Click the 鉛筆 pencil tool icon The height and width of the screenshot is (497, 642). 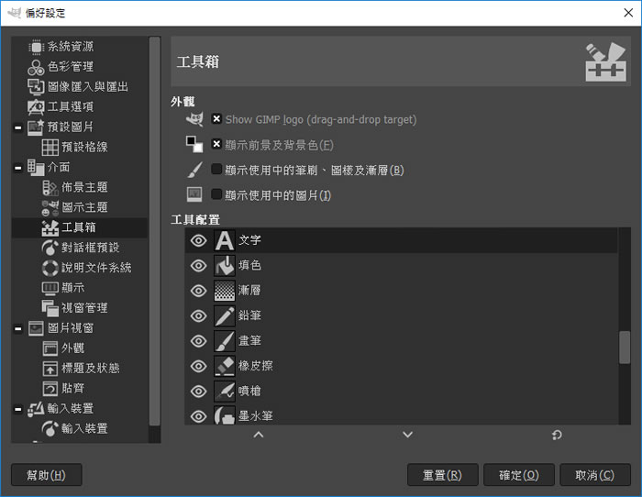point(225,315)
